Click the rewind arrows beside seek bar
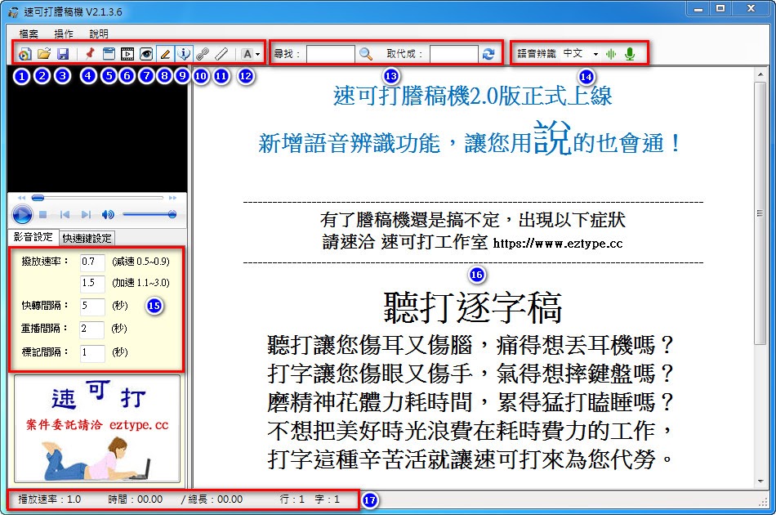 (x=21, y=198)
